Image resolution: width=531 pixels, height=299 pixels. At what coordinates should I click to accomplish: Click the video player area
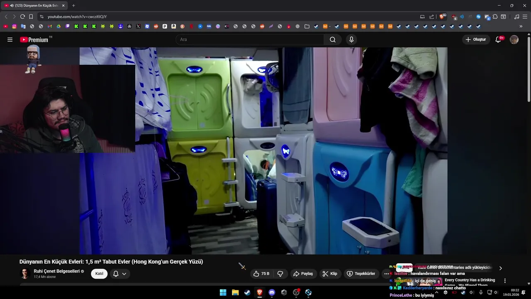tap(263, 151)
